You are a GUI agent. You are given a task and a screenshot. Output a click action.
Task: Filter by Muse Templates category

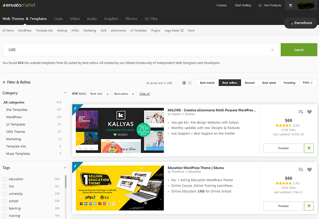click(x=18, y=154)
